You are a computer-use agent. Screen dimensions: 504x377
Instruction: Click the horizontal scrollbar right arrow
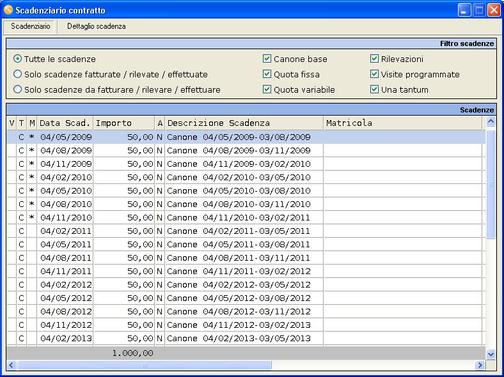point(480,365)
